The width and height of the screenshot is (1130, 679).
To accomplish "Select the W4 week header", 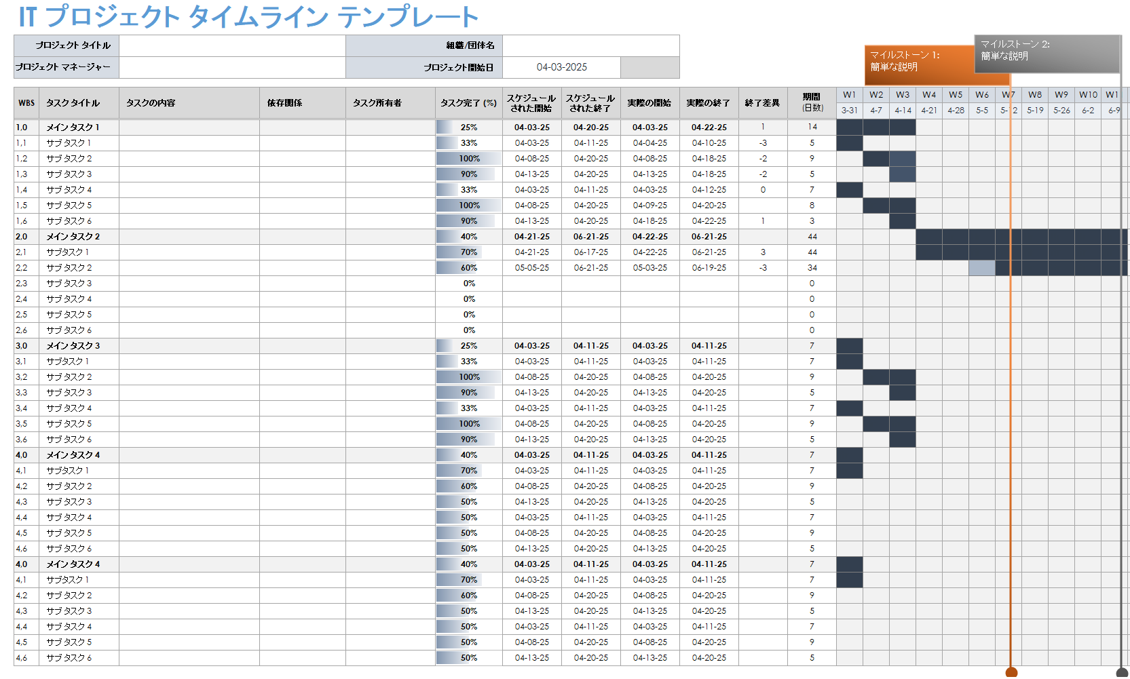I will pos(929,95).
